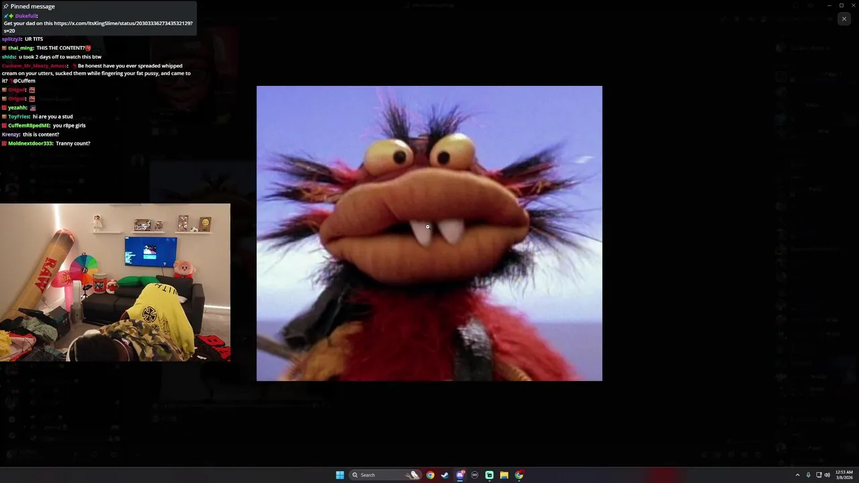Open File Explorer from the taskbar
The height and width of the screenshot is (483, 859).
pos(504,475)
